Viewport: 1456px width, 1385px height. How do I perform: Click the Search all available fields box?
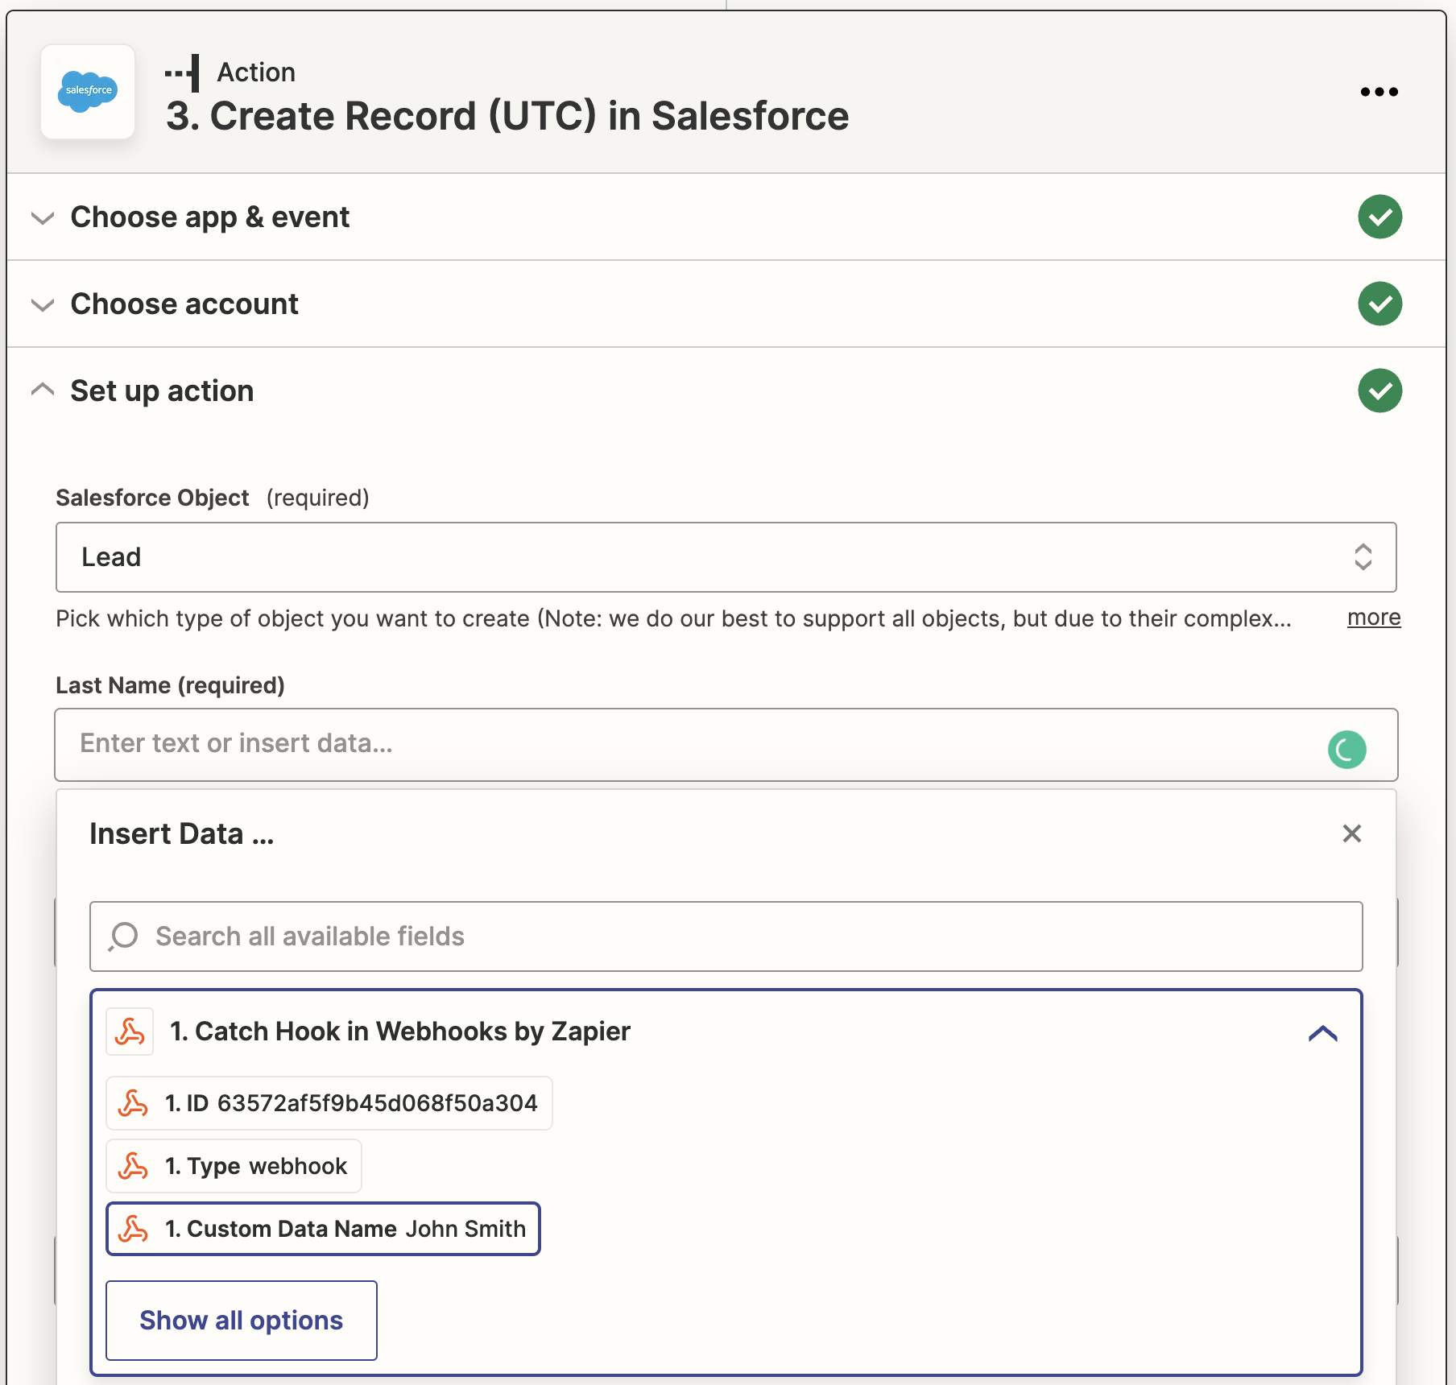click(726, 936)
